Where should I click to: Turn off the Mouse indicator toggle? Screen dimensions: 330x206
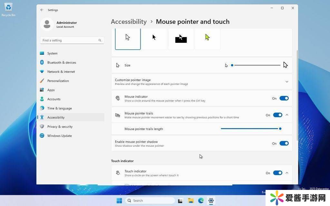click(x=284, y=98)
